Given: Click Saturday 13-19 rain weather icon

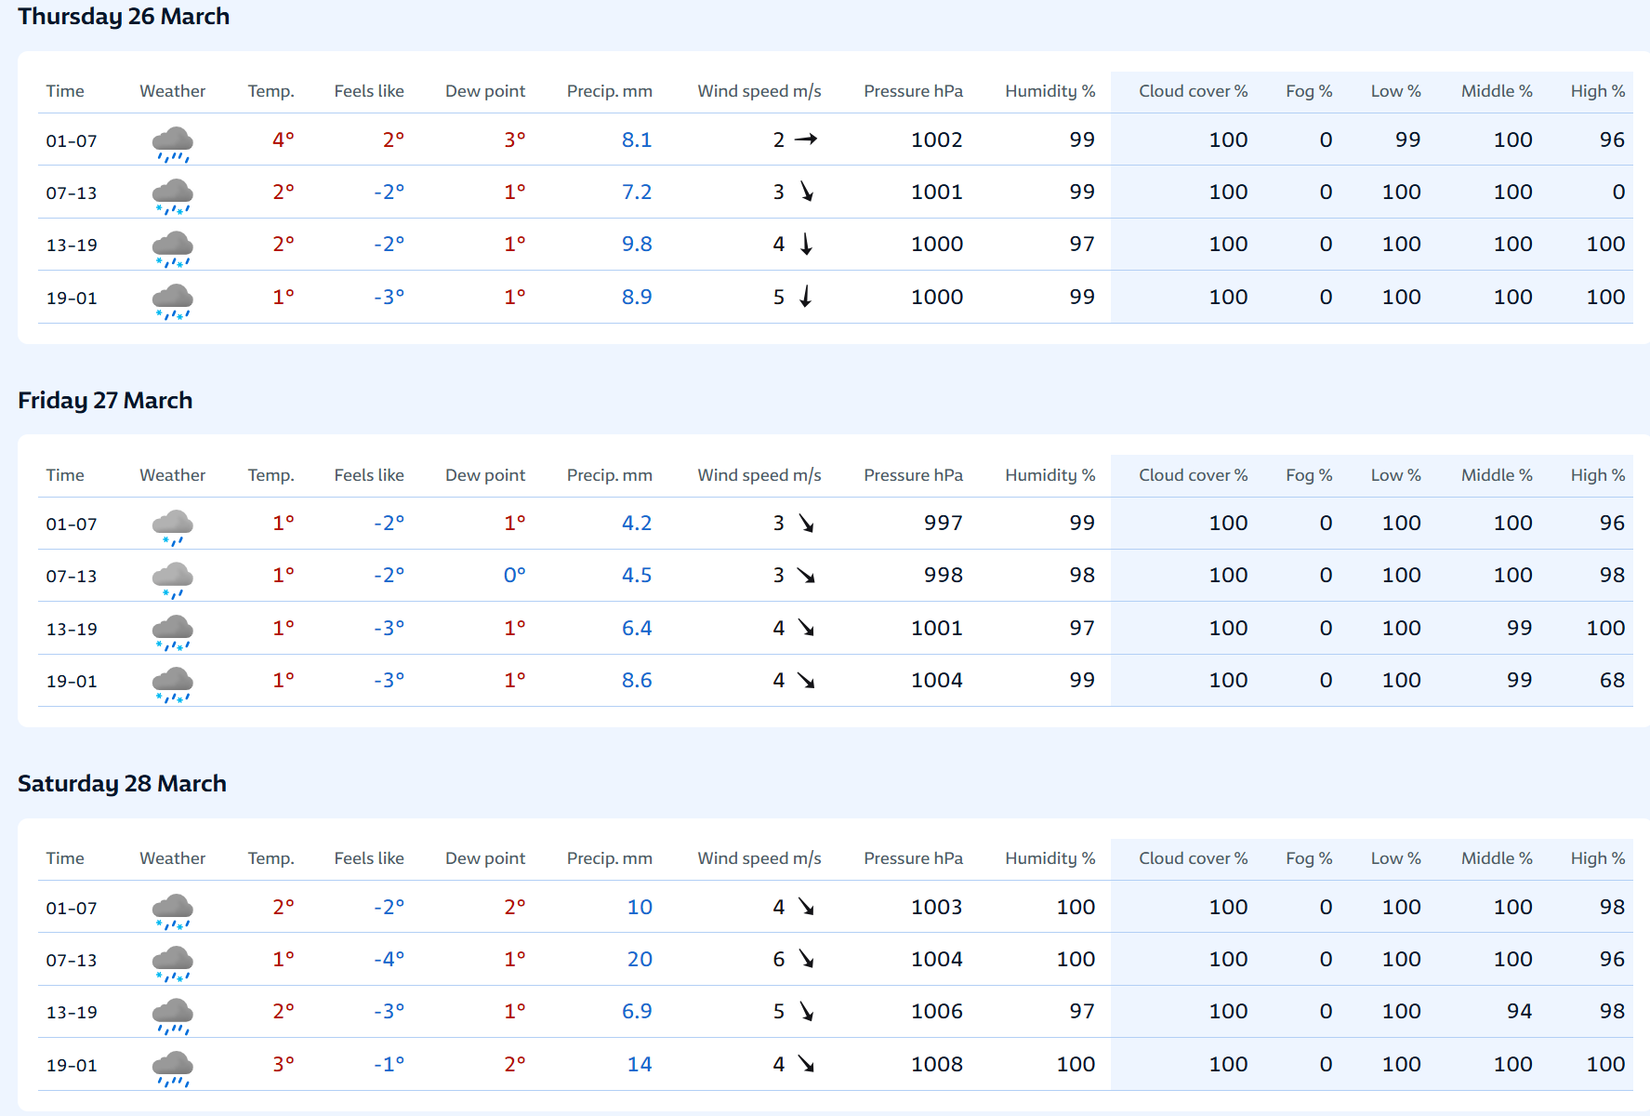Looking at the screenshot, I should click(172, 1015).
